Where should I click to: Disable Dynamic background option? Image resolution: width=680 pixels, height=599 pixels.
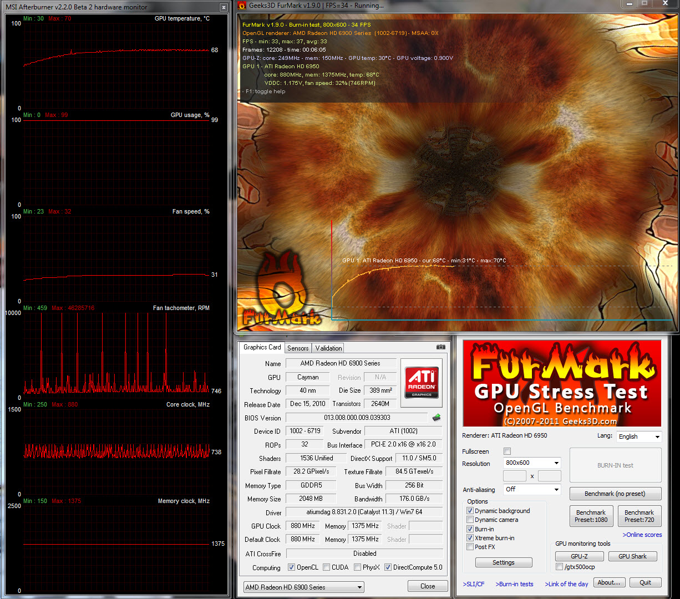[x=470, y=511]
